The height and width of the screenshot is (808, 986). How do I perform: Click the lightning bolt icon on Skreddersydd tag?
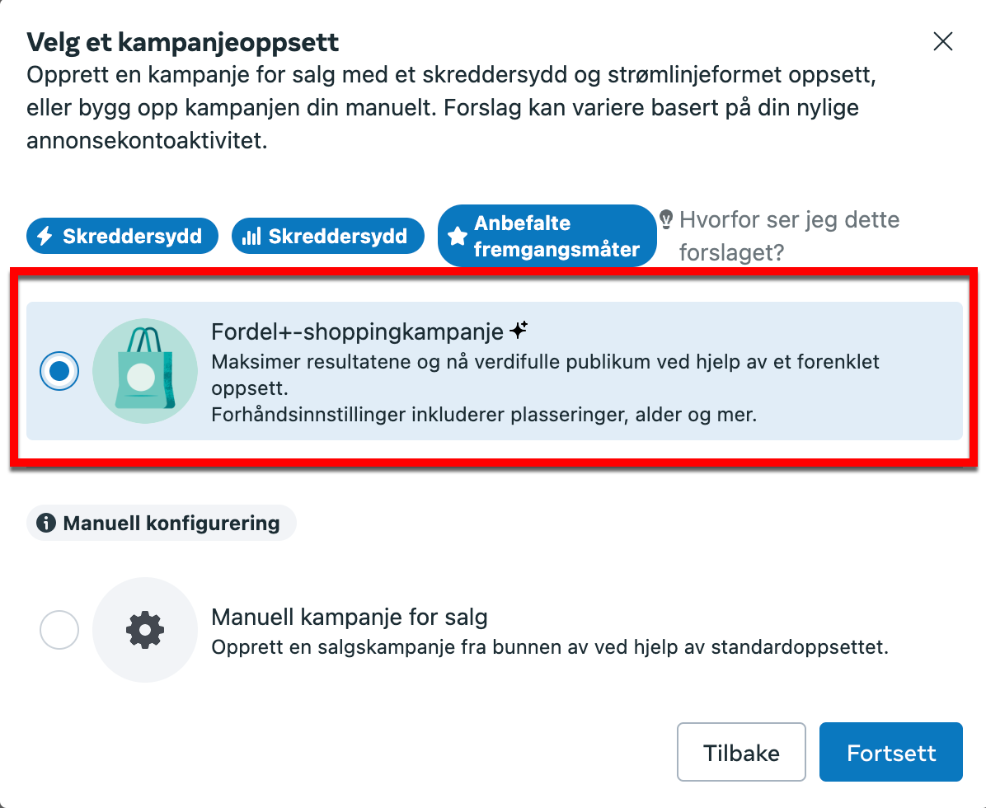46,237
